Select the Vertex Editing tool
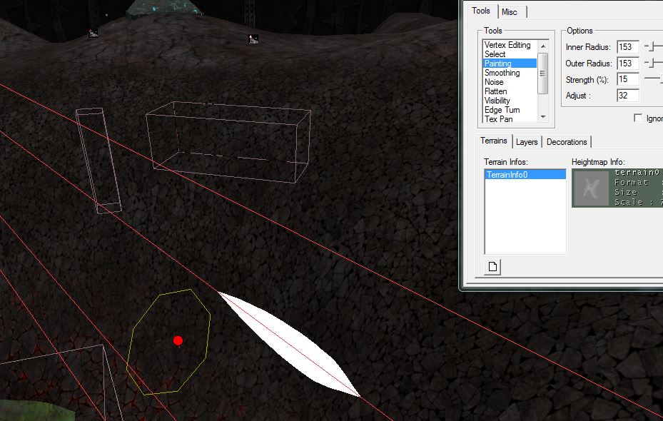The image size is (663, 421). pos(507,45)
